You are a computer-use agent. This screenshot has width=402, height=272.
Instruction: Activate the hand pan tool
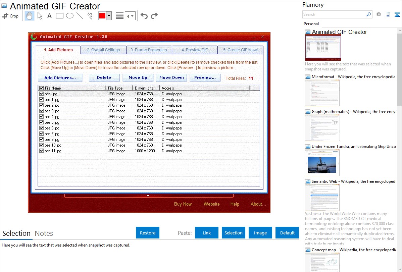point(30,16)
